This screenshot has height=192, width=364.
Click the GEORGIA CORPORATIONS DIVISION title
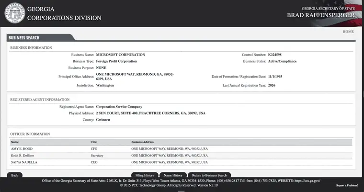64,13
